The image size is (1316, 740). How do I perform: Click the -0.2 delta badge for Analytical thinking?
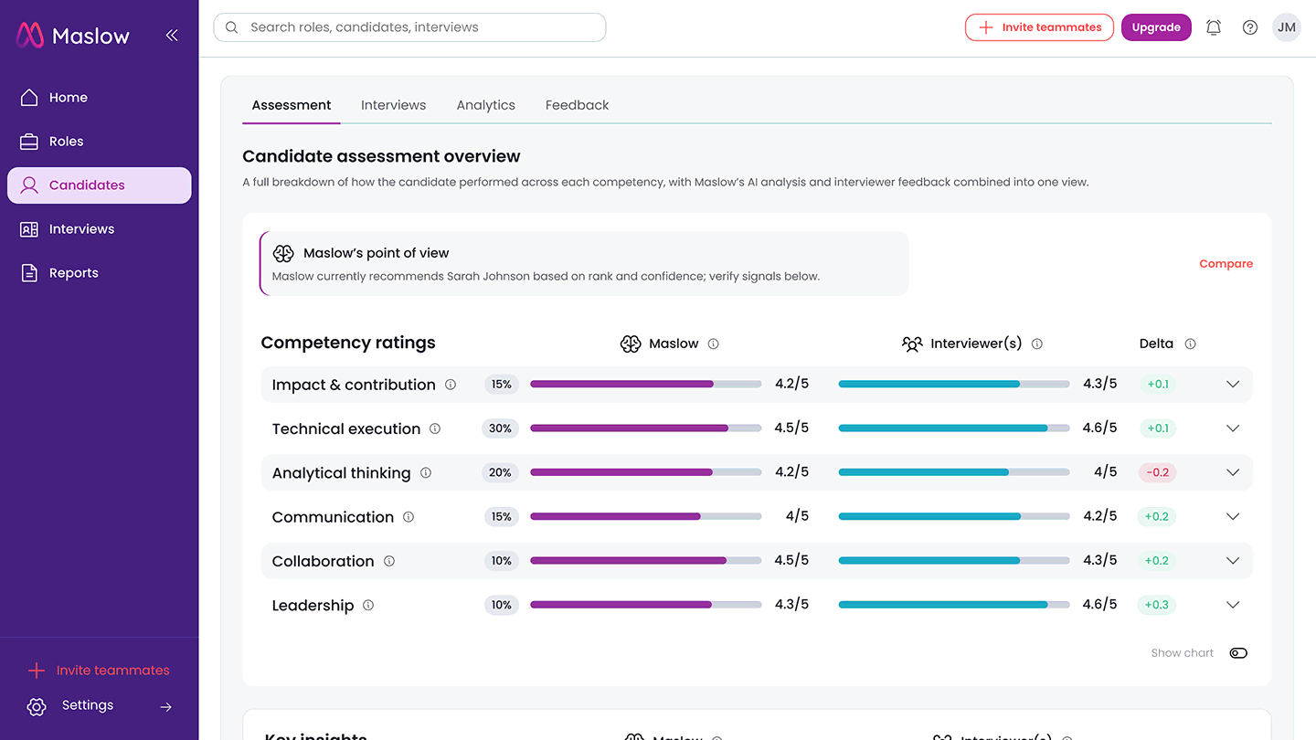click(x=1157, y=472)
